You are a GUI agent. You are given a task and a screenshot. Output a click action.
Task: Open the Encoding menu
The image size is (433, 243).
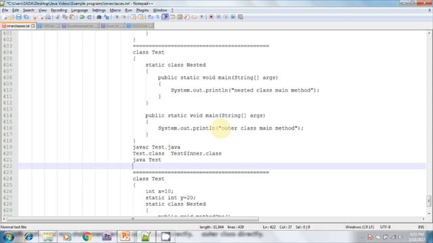coord(59,10)
